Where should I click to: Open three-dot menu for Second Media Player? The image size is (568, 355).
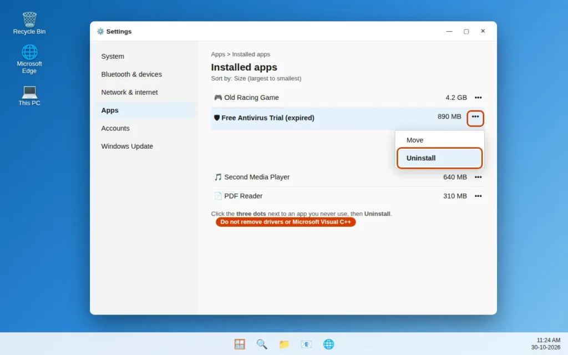478,177
